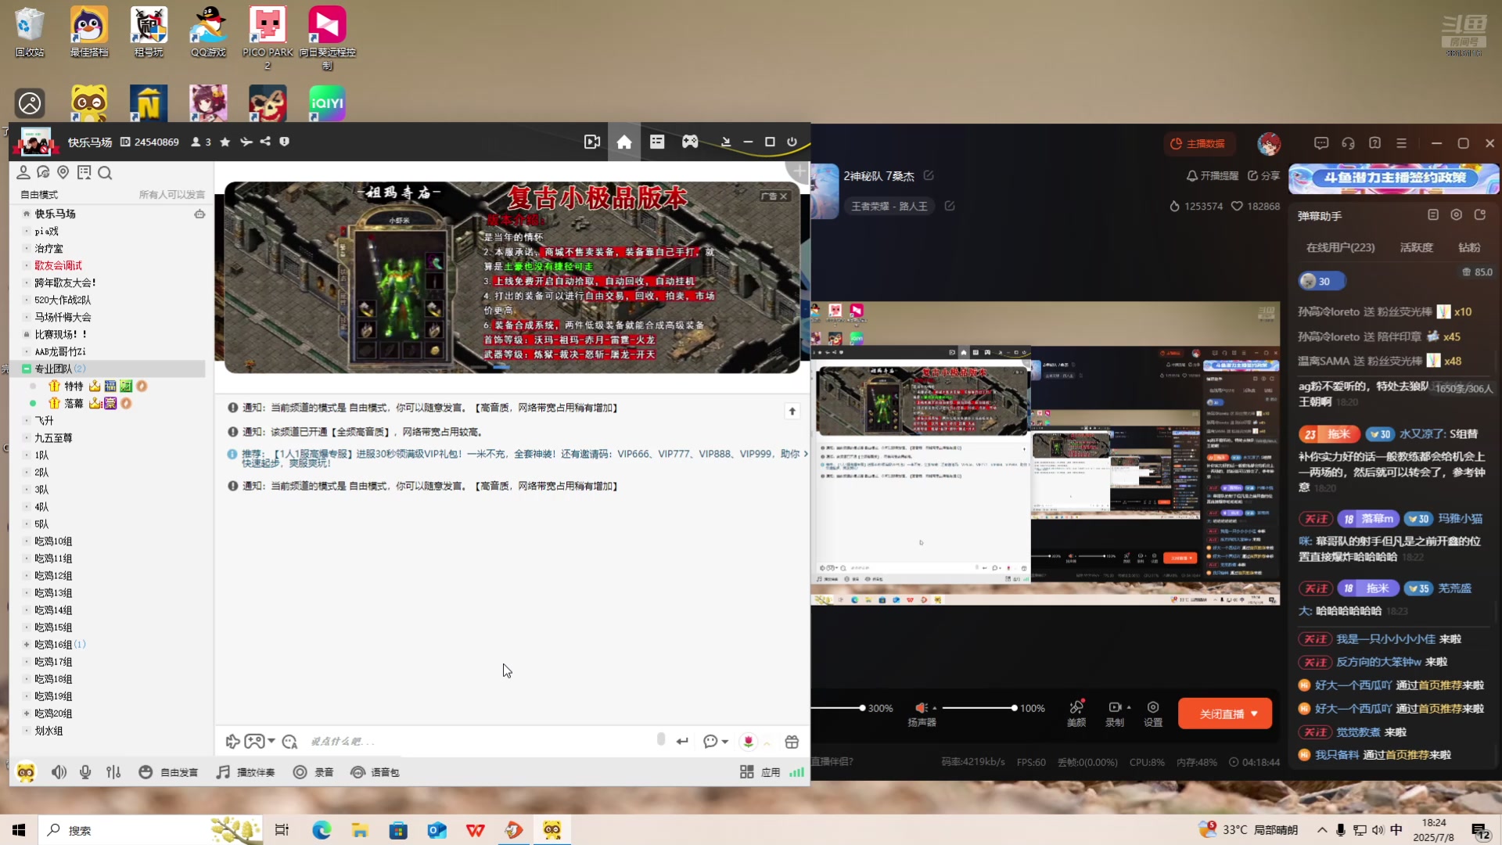Click the 弹幕助手 settings ring icon
The width and height of the screenshot is (1502, 845).
pyautogui.click(x=1456, y=214)
